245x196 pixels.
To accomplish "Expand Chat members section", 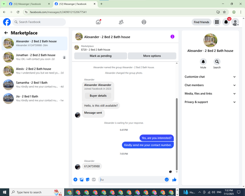I will tap(210, 85).
